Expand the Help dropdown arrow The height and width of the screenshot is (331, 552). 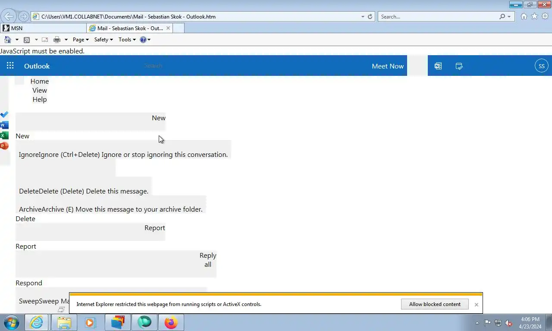tap(149, 40)
